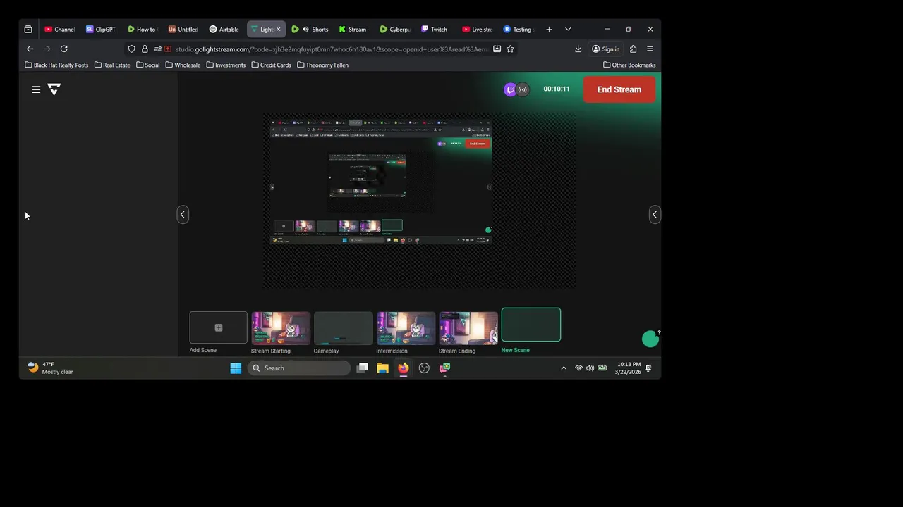The width and height of the screenshot is (903, 507).
Task: Click the purple Twitch destination icon
Action: coord(510,89)
